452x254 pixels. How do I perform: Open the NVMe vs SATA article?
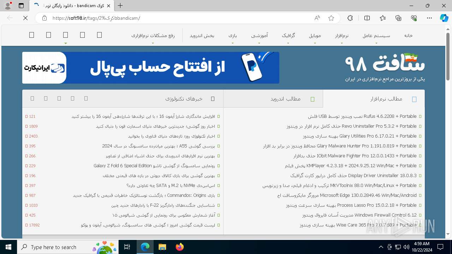171,186
